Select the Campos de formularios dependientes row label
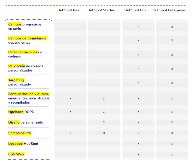 (27, 40)
